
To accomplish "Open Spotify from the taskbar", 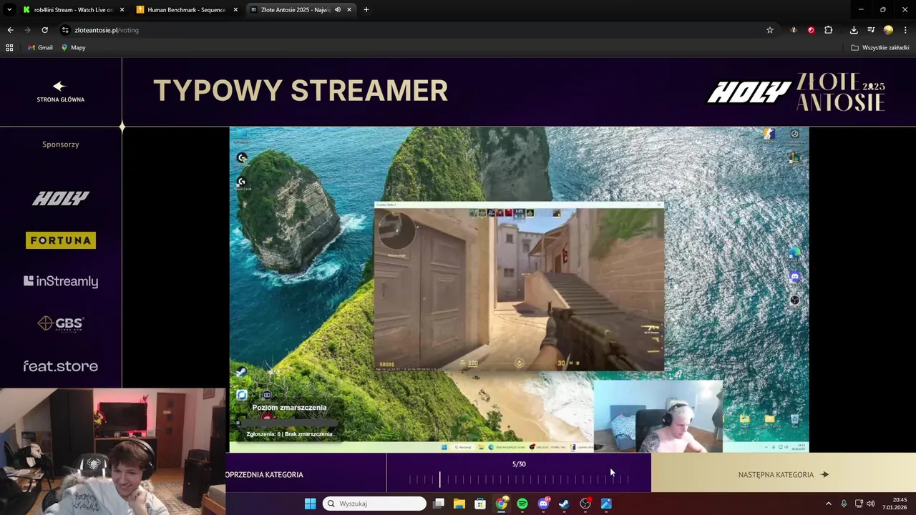I will pyautogui.click(x=522, y=504).
